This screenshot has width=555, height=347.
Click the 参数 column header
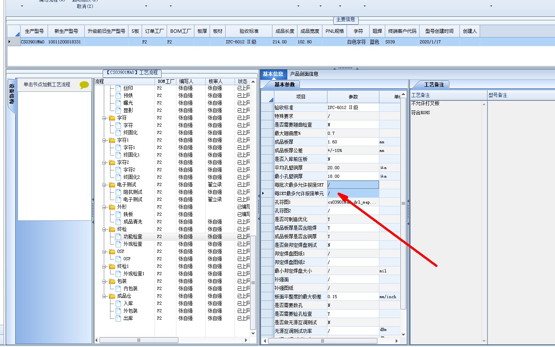point(353,97)
